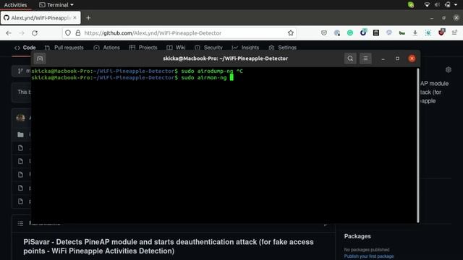Image resolution: width=463 pixels, height=260 pixels.
Task: Open a new browser tab
Action: (x=88, y=18)
